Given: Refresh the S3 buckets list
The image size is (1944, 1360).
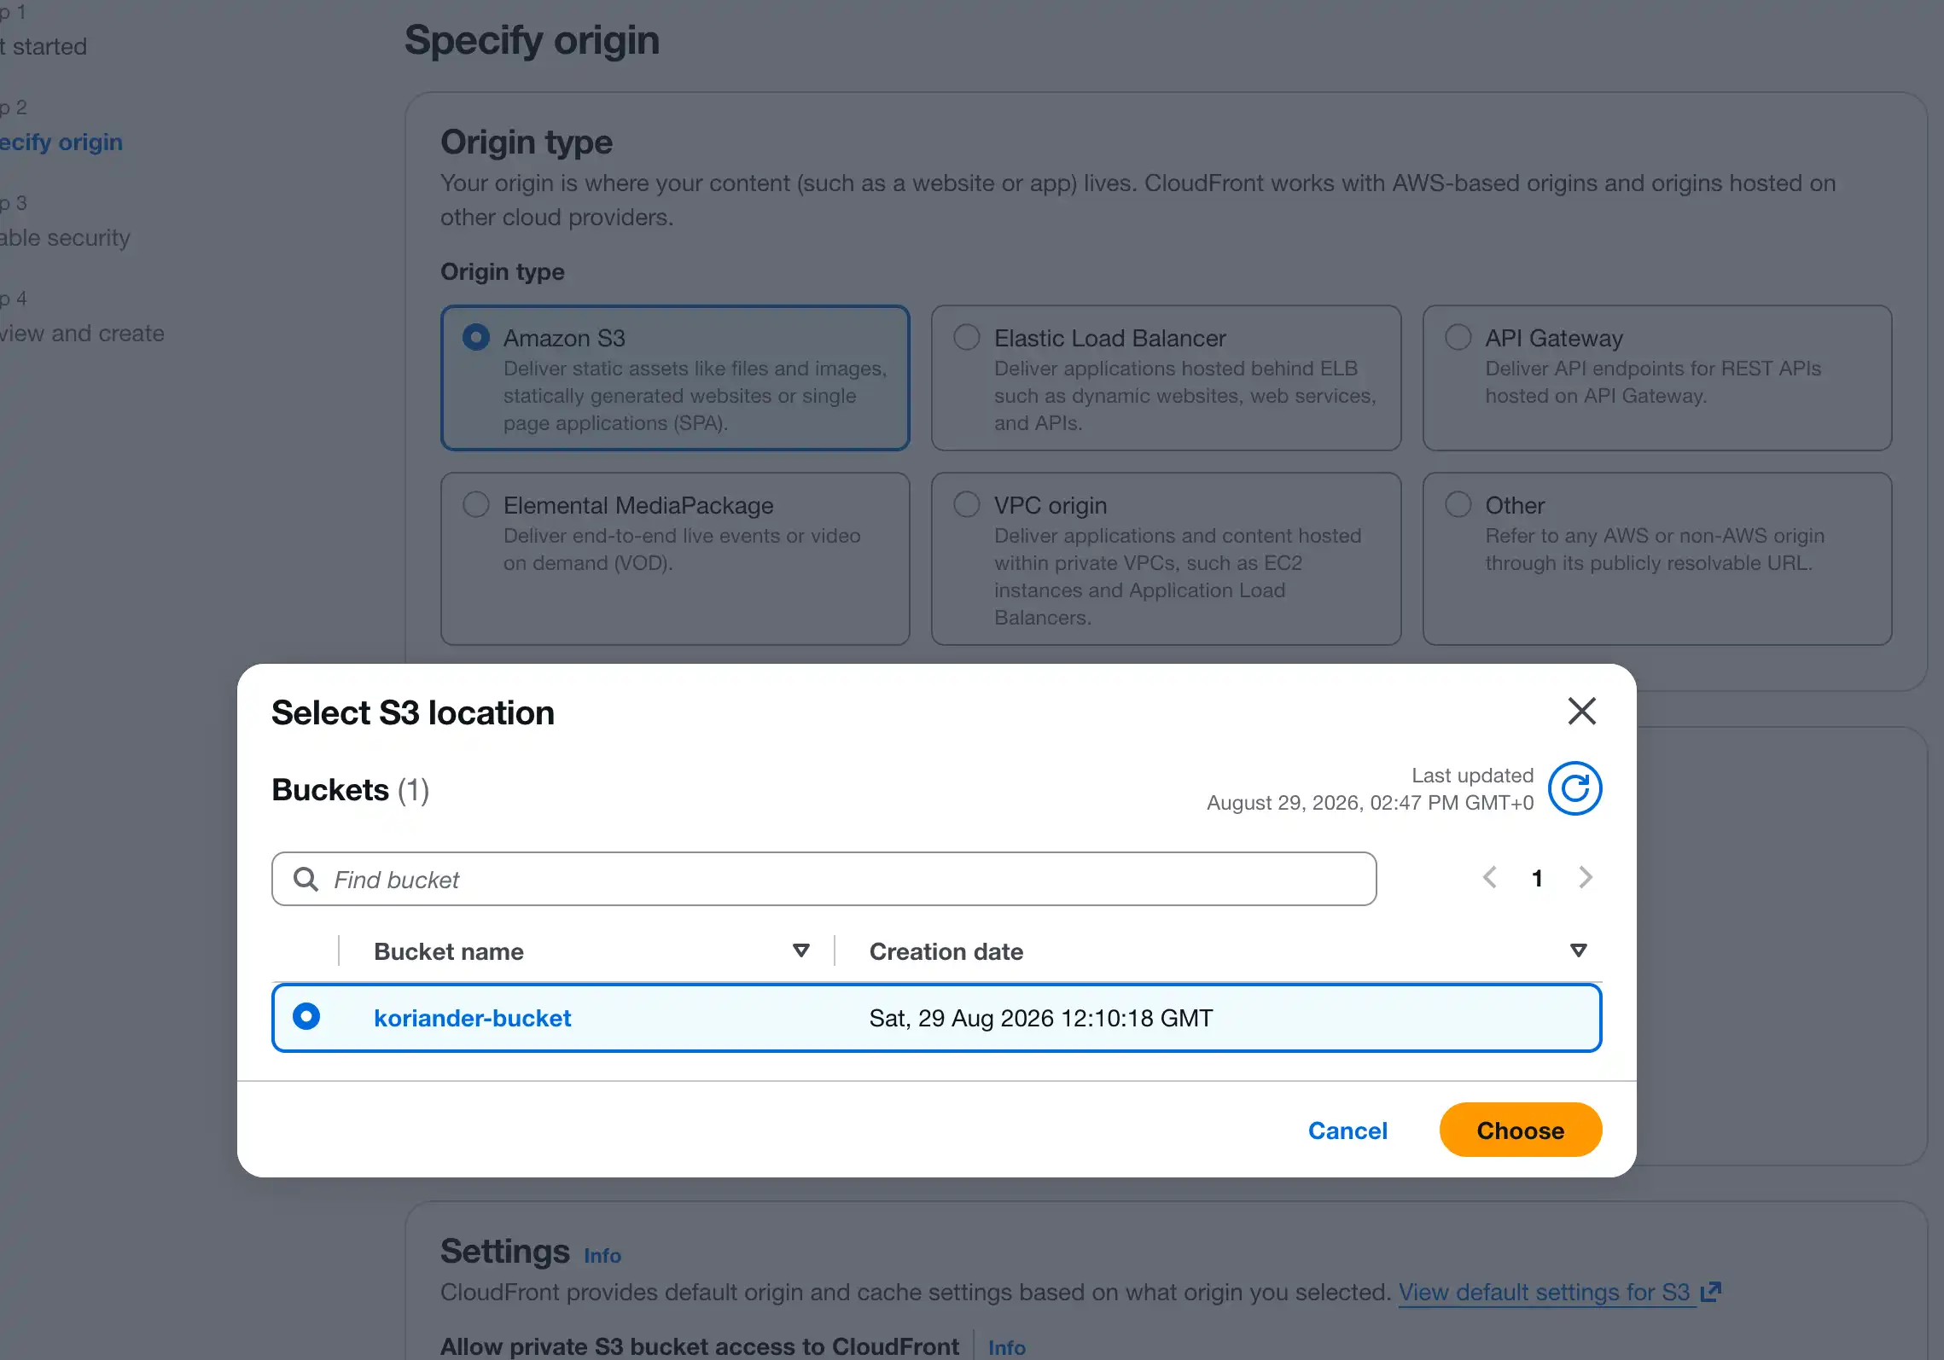Looking at the screenshot, I should coord(1574,788).
